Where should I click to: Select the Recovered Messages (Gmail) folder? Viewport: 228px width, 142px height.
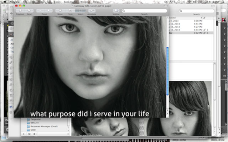click(x=42, y=126)
